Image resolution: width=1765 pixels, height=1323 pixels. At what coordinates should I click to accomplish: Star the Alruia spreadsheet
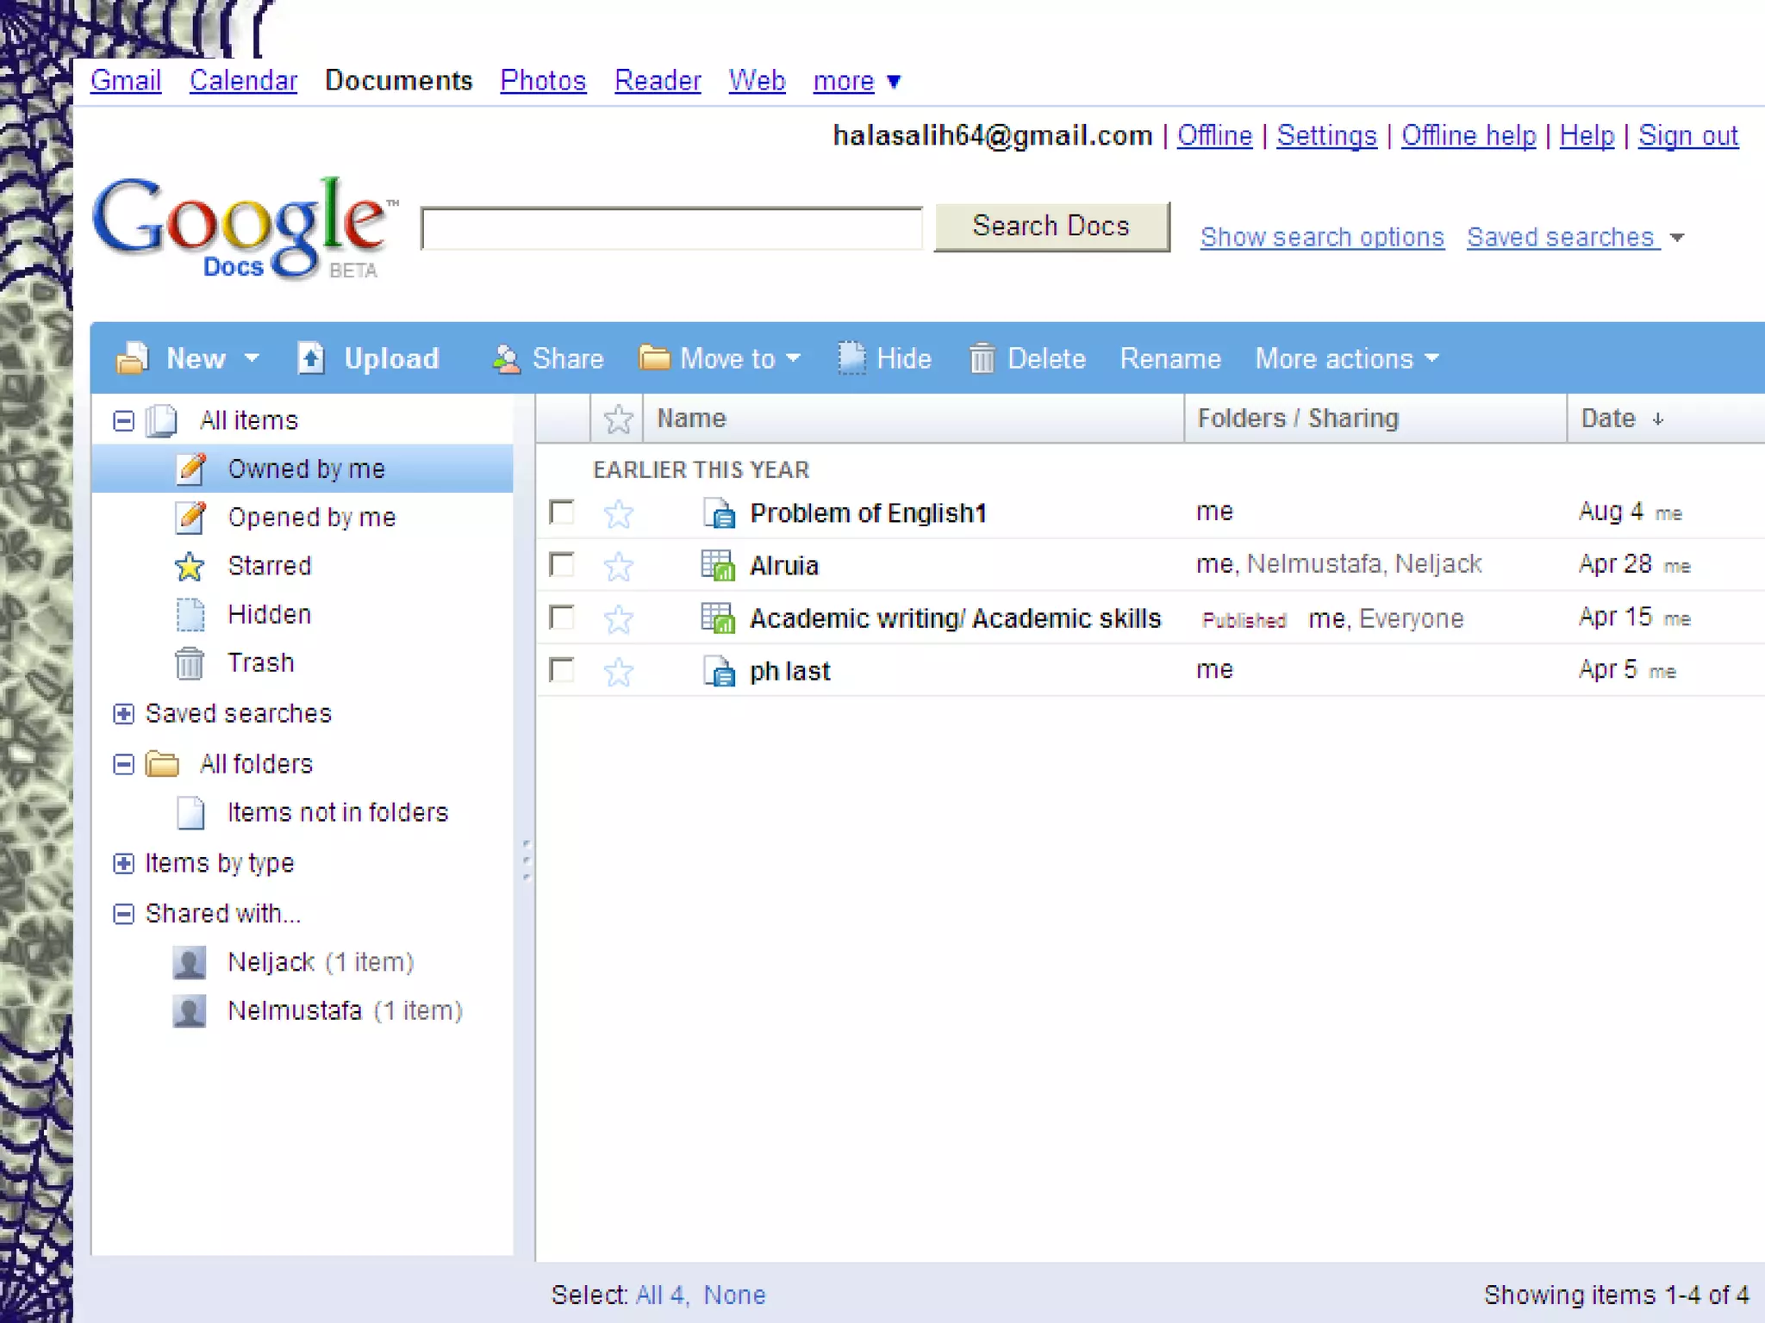coord(618,566)
